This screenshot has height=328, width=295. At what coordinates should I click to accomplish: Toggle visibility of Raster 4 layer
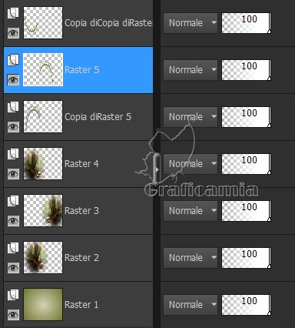click(13, 174)
